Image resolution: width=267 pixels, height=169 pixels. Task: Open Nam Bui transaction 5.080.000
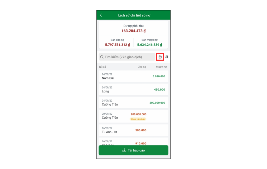click(x=133, y=76)
